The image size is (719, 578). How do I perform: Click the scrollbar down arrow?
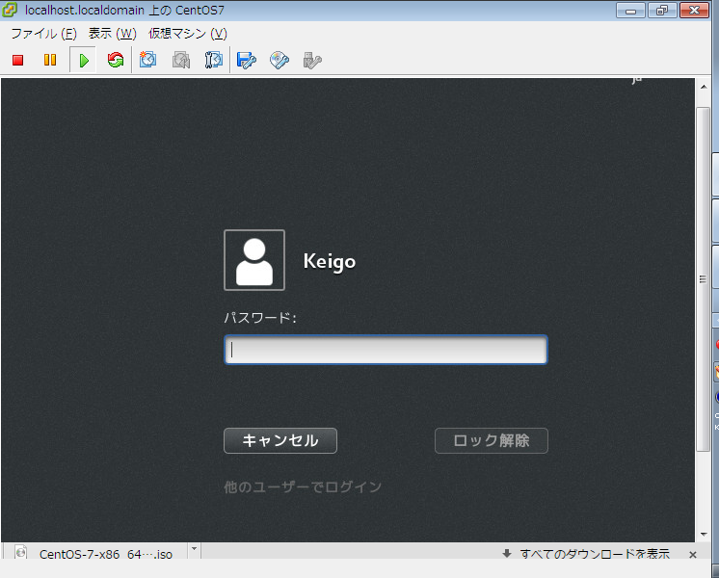point(704,535)
